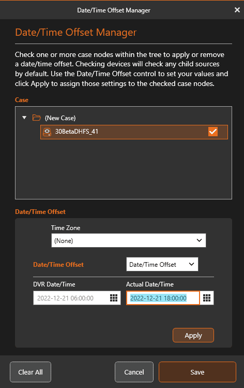Click the Clear All button
The image size is (244, 388).
[x=30, y=372]
